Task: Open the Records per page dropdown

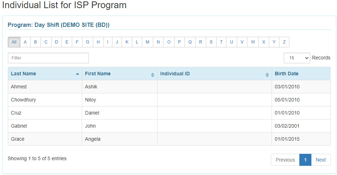Action: tap(297, 58)
